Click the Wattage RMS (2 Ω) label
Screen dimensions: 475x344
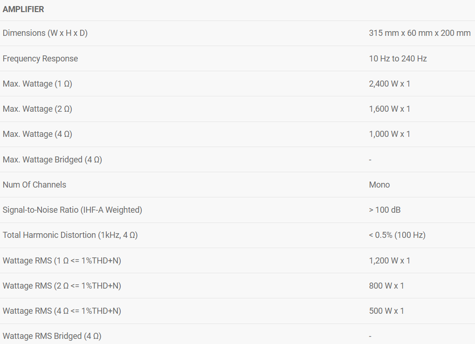pos(62,286)
